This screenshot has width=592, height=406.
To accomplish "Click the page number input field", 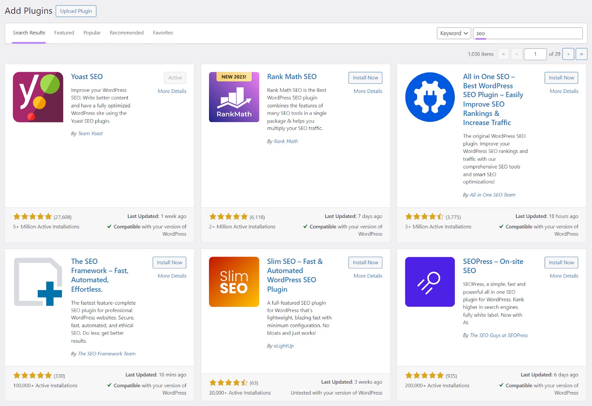I will (x=535, y=54).
